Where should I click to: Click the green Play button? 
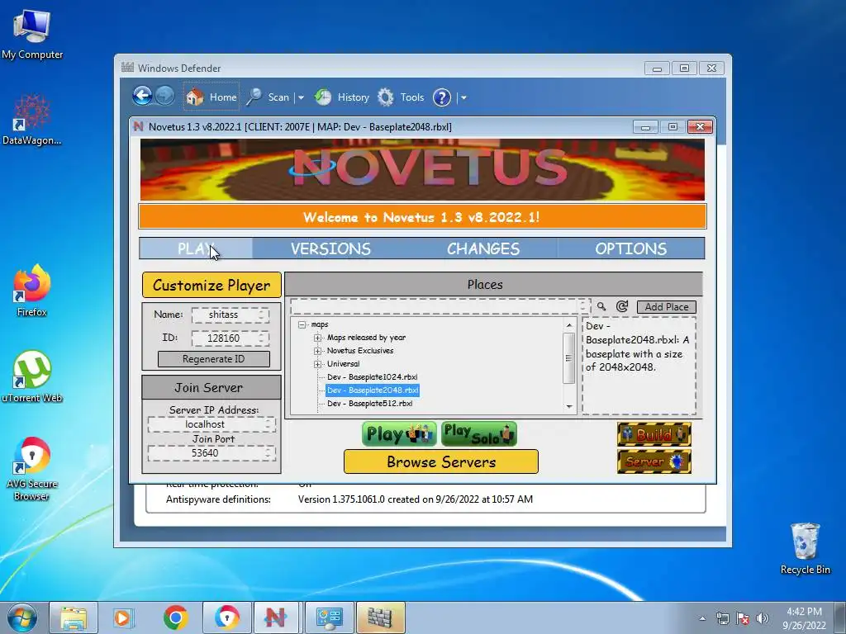(x=399, y=434)
